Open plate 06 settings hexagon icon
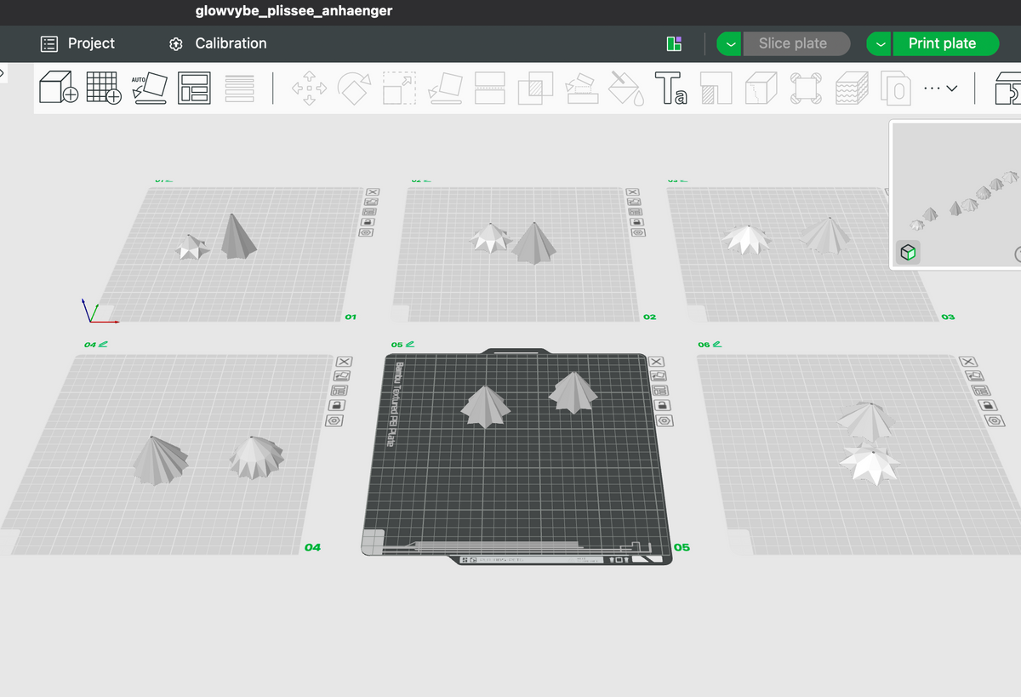Image resolution: width=1021 pixels, height=697 pixels. click(x=995, y=420)
